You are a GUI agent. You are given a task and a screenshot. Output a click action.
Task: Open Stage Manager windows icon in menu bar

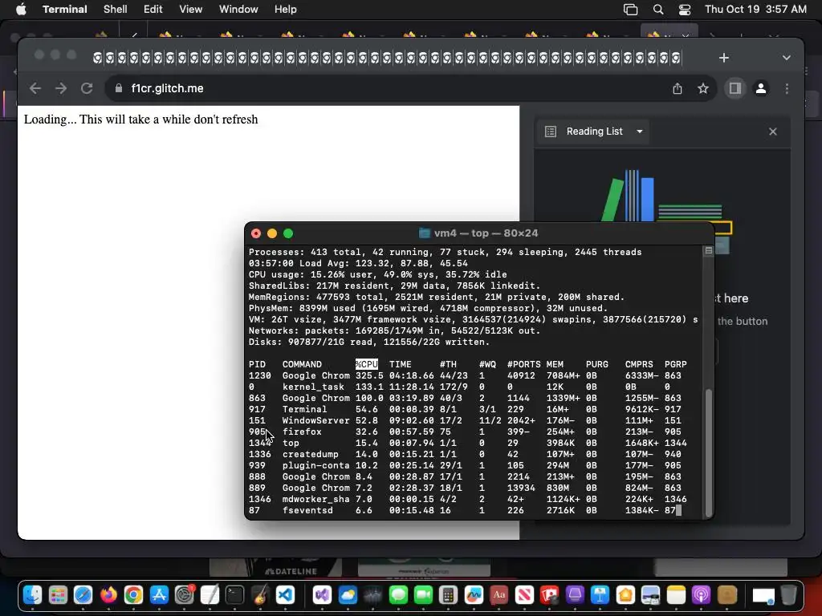[x=631, y=10]
